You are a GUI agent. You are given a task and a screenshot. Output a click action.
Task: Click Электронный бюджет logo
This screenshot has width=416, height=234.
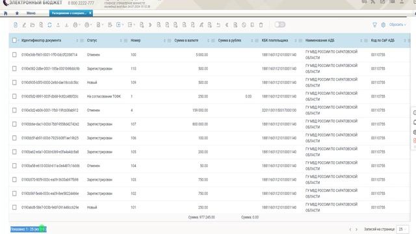(x=32, y=3)
